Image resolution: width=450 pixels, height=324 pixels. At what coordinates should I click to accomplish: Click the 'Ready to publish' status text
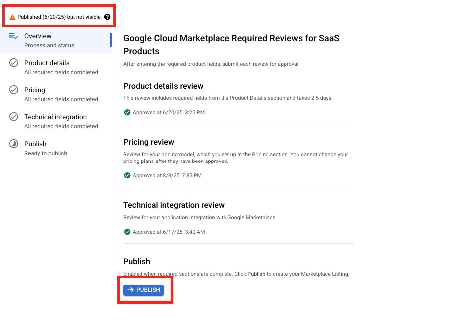point(46,153)
